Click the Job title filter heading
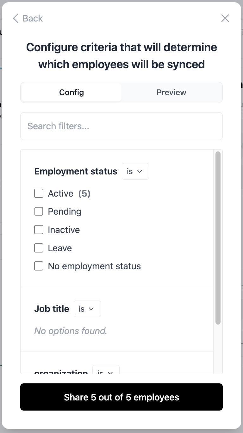Screen dimensions: 243x433 [52, 309]
